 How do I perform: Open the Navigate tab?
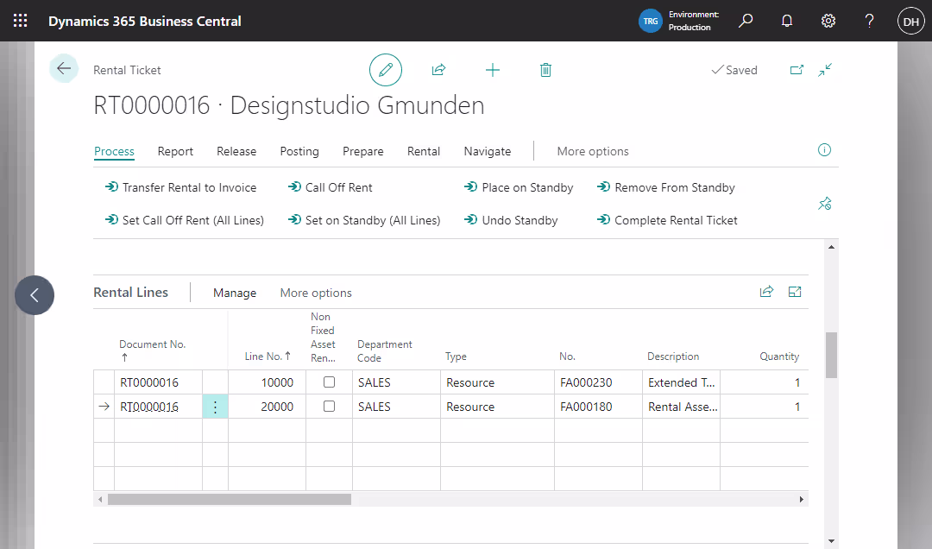click(x=488, y=151)
